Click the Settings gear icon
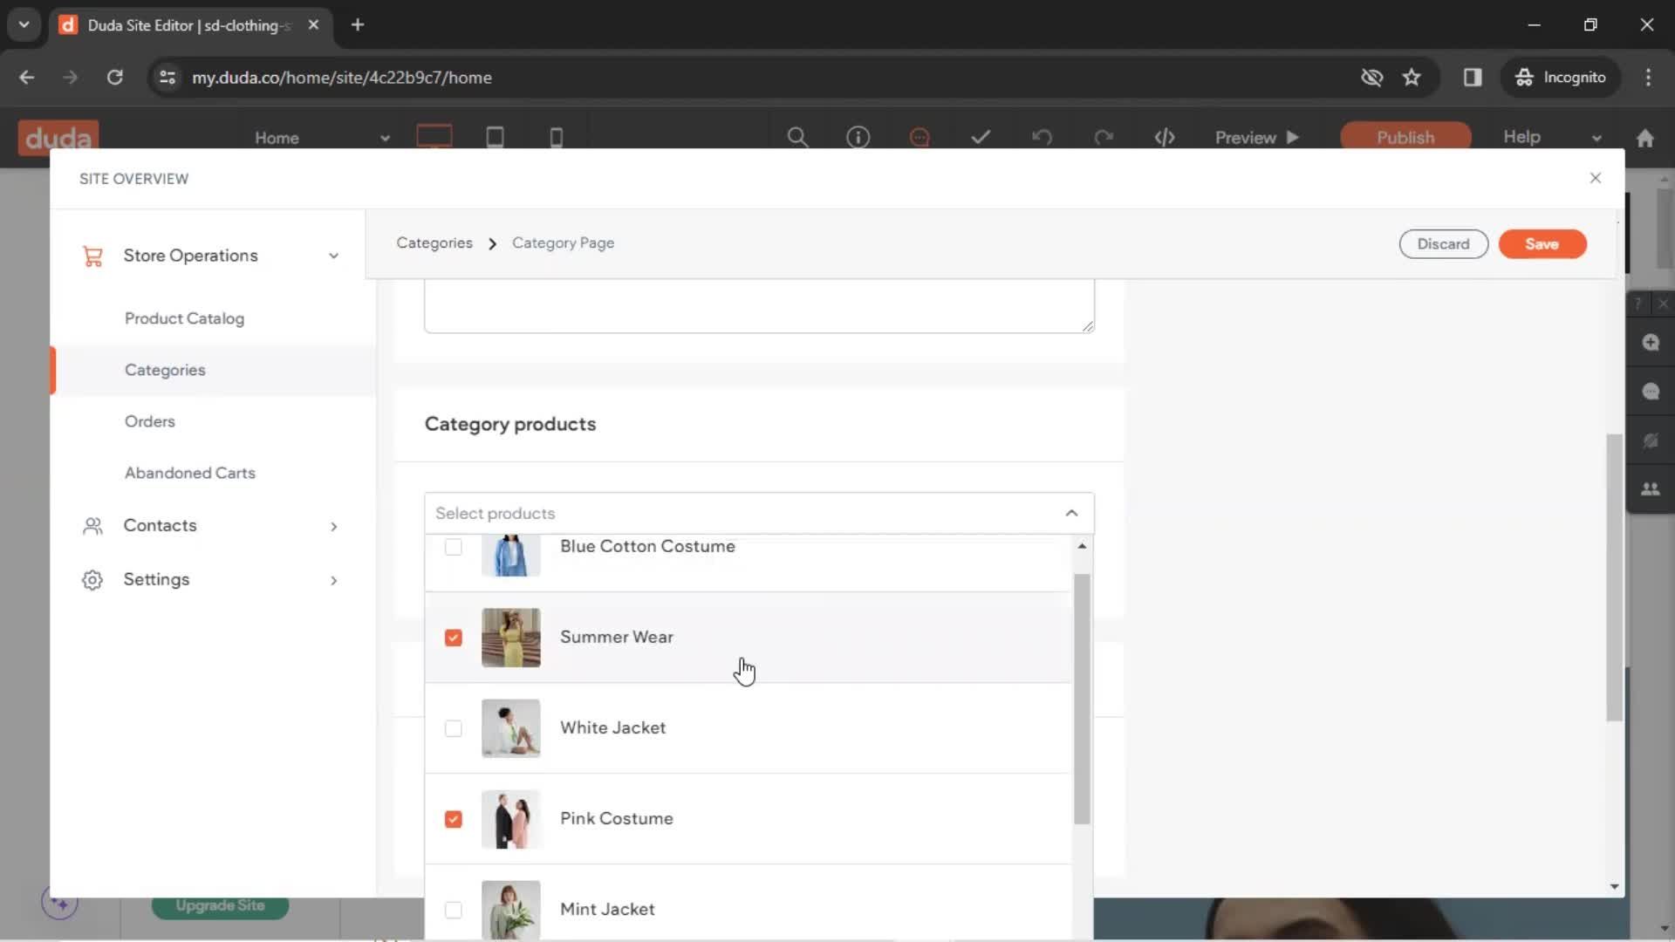 [92, 580]
